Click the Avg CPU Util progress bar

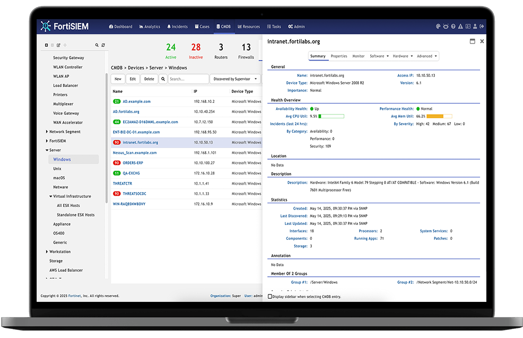click(x=331, y=116)
